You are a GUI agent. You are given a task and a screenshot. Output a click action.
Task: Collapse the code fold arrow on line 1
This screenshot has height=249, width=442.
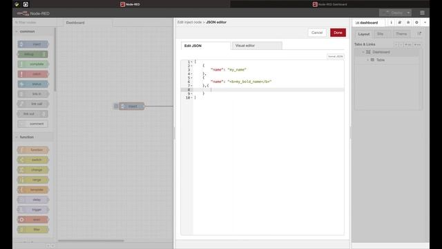192,62
